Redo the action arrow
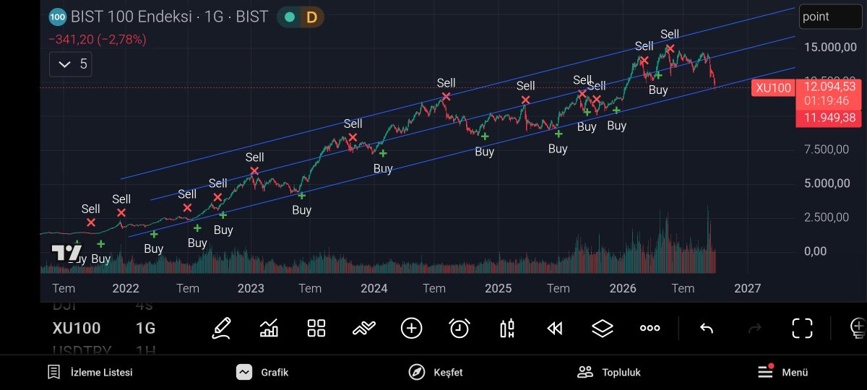 pos(755,329)
